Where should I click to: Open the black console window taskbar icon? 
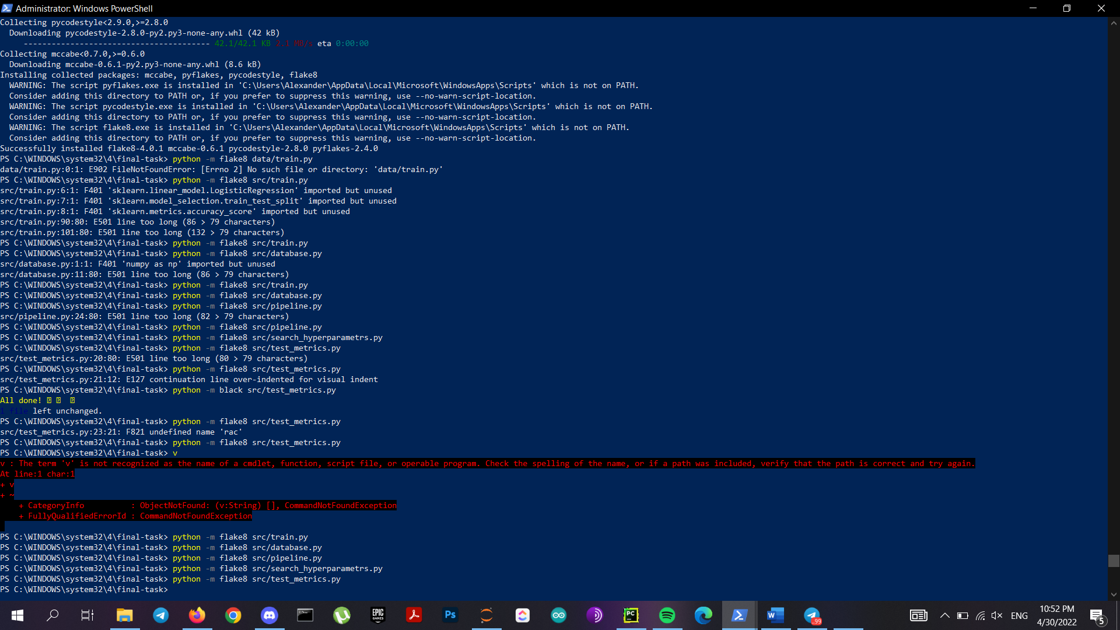click(x=305, y=615)
